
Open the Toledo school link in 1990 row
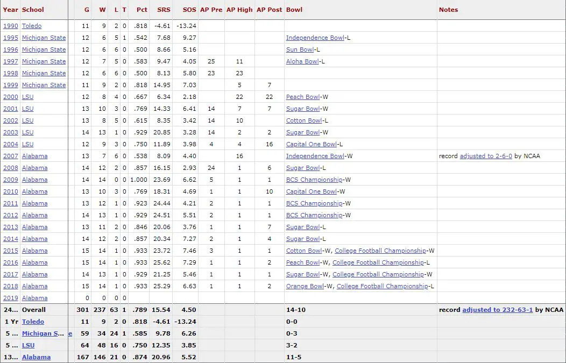coord(32,26)
